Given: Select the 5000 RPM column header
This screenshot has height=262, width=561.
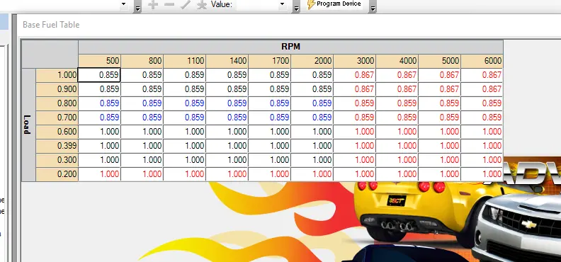Looking at the screenshot, I should (x=440, y=61).
